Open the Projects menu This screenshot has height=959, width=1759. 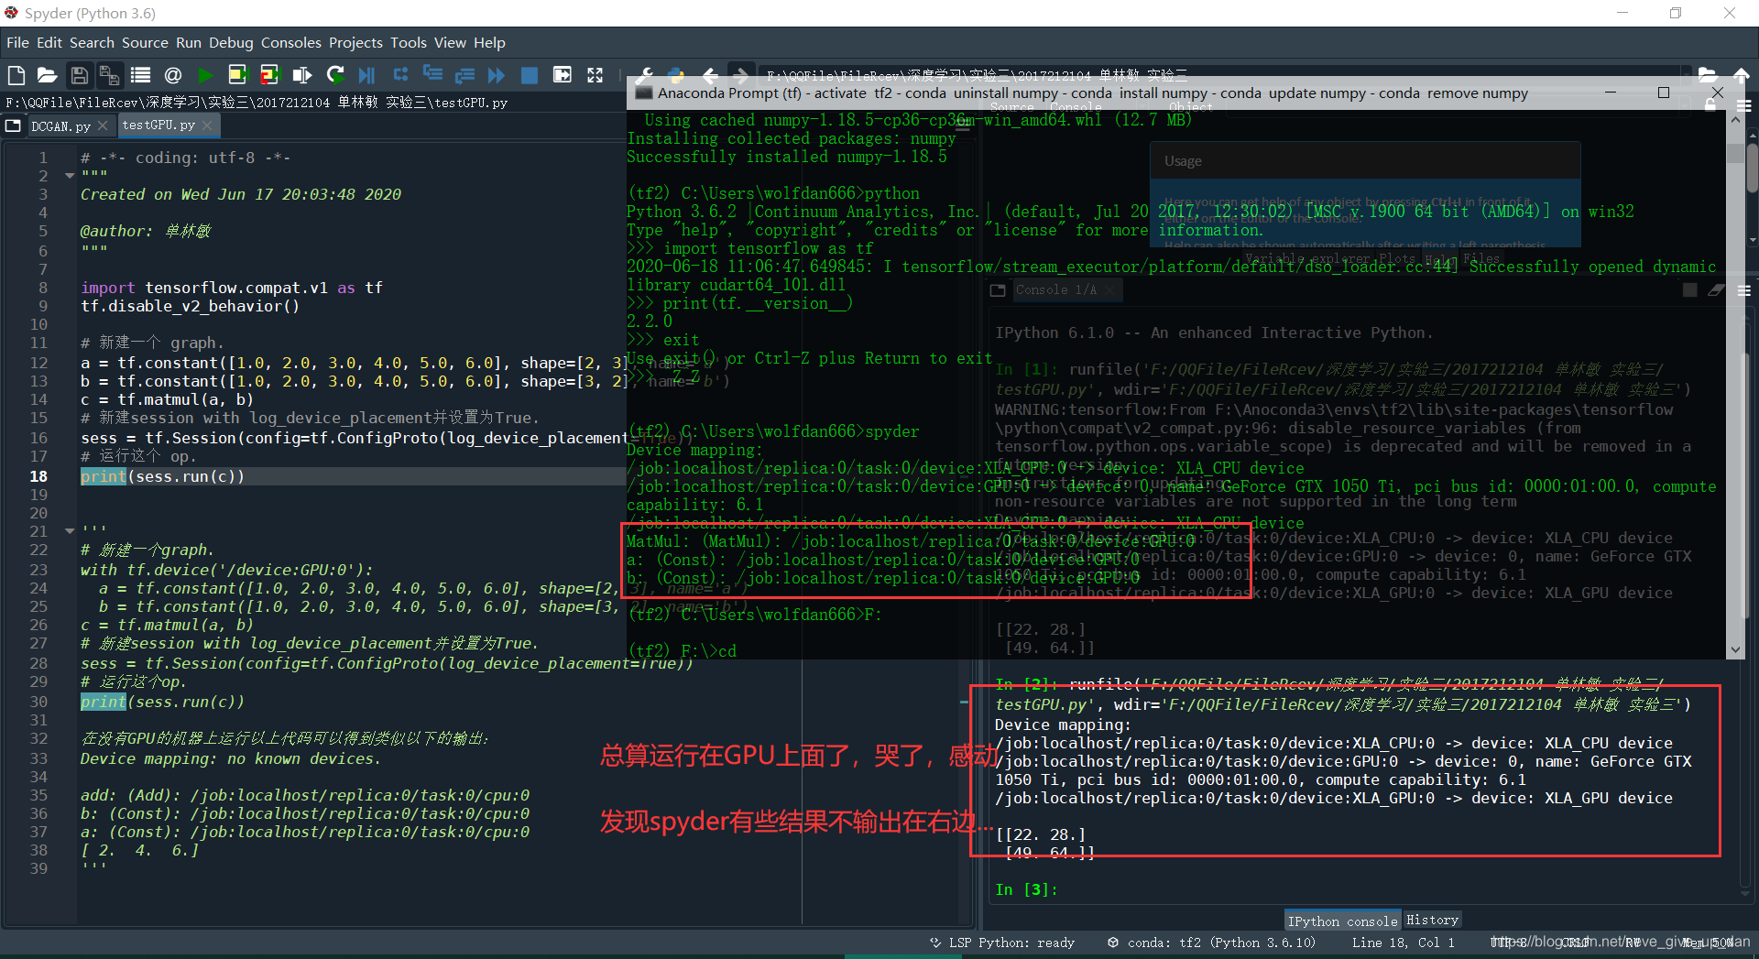coord(355,42)
